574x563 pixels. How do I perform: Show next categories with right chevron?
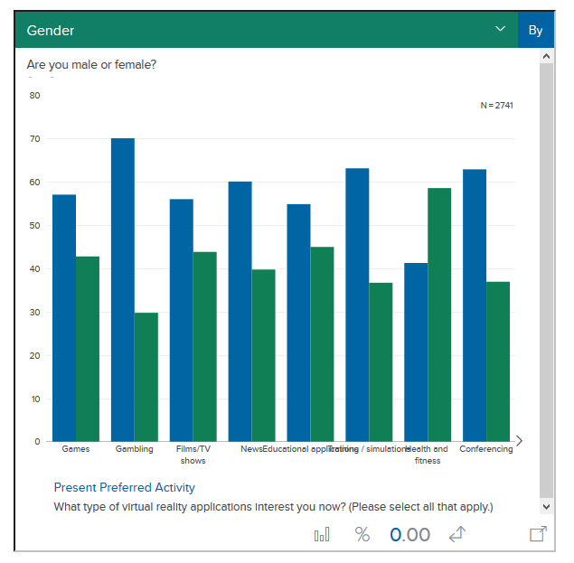coord(519,441)
